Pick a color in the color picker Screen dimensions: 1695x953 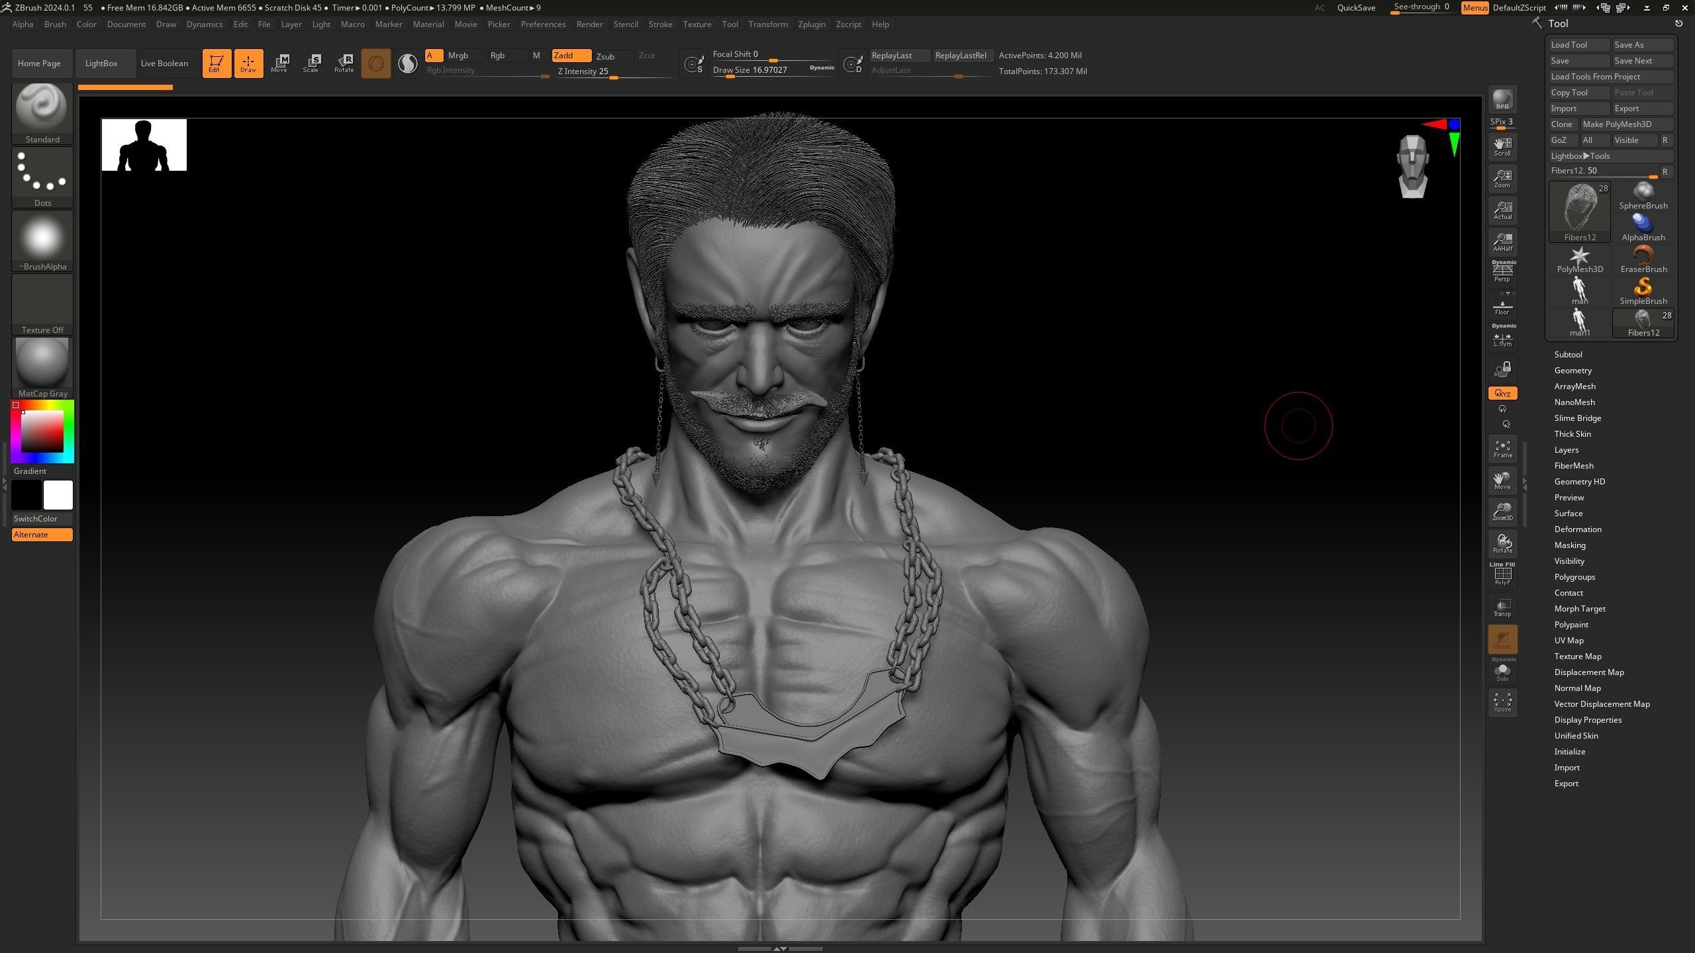tap(42, 431)
